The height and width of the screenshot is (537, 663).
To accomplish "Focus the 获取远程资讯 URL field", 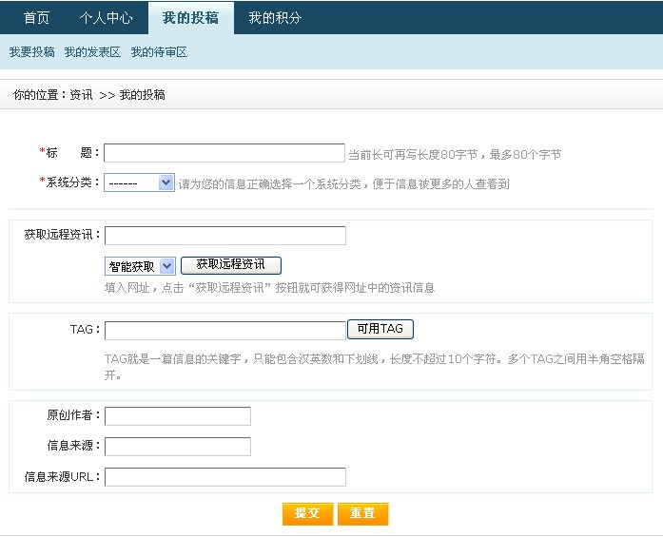I will point(224,236).
